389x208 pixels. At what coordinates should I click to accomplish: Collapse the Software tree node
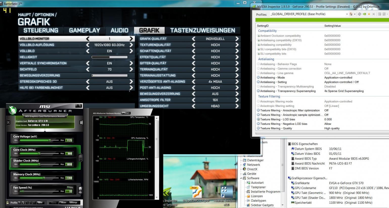241,178
